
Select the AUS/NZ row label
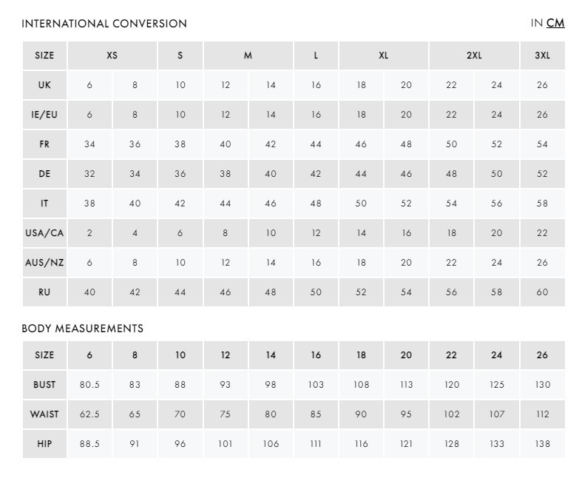tap(44, 263)
